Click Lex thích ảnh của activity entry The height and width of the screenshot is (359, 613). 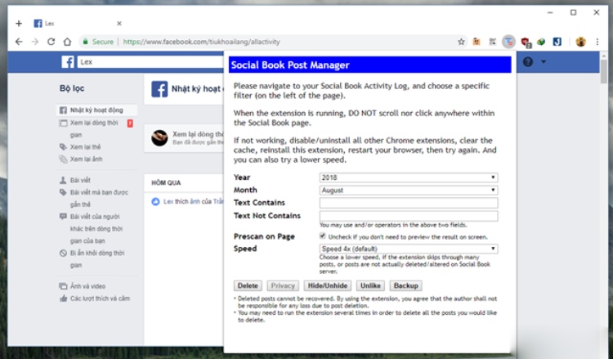[x=193, y=202]
